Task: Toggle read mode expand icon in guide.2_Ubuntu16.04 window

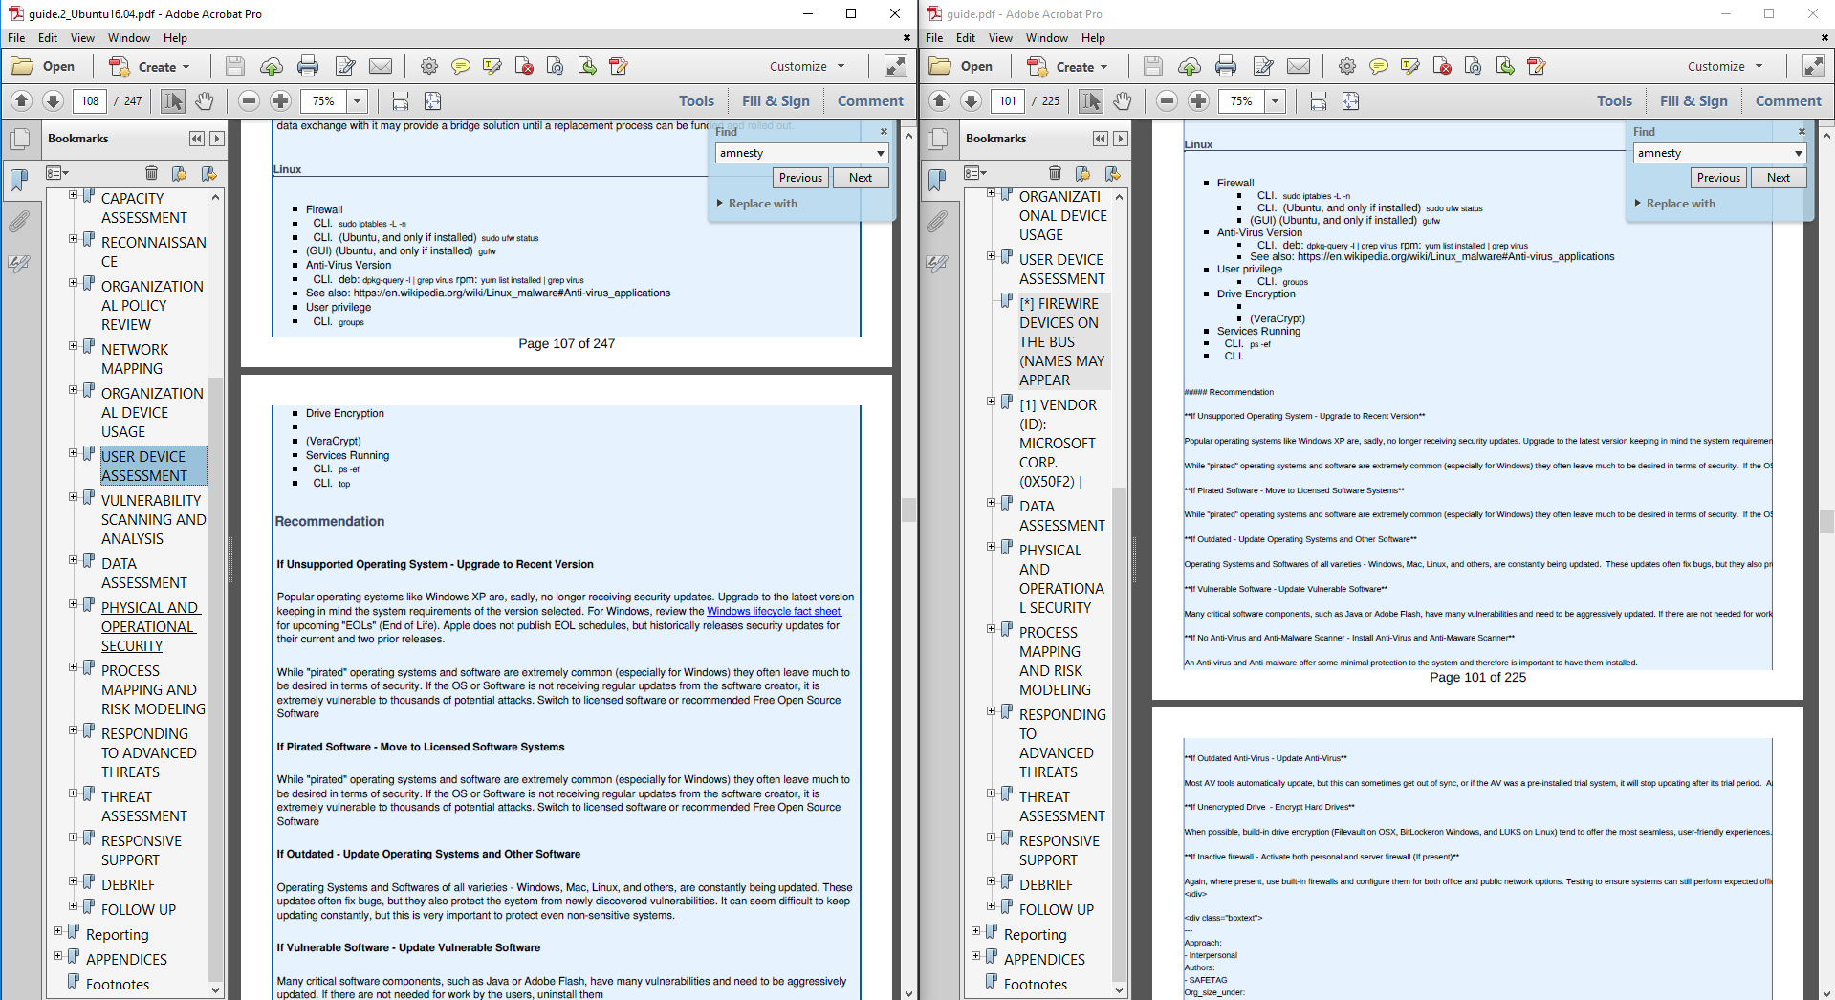Action: click(x=895, y=66)
